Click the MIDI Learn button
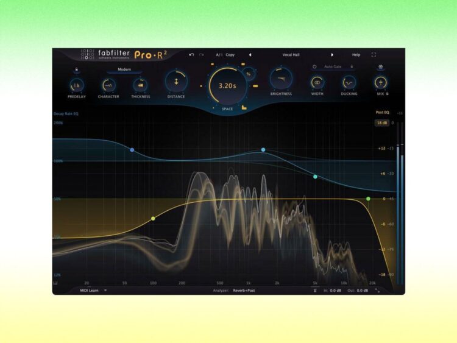Screen dimensions: 457x343 (x=89, y=291)
